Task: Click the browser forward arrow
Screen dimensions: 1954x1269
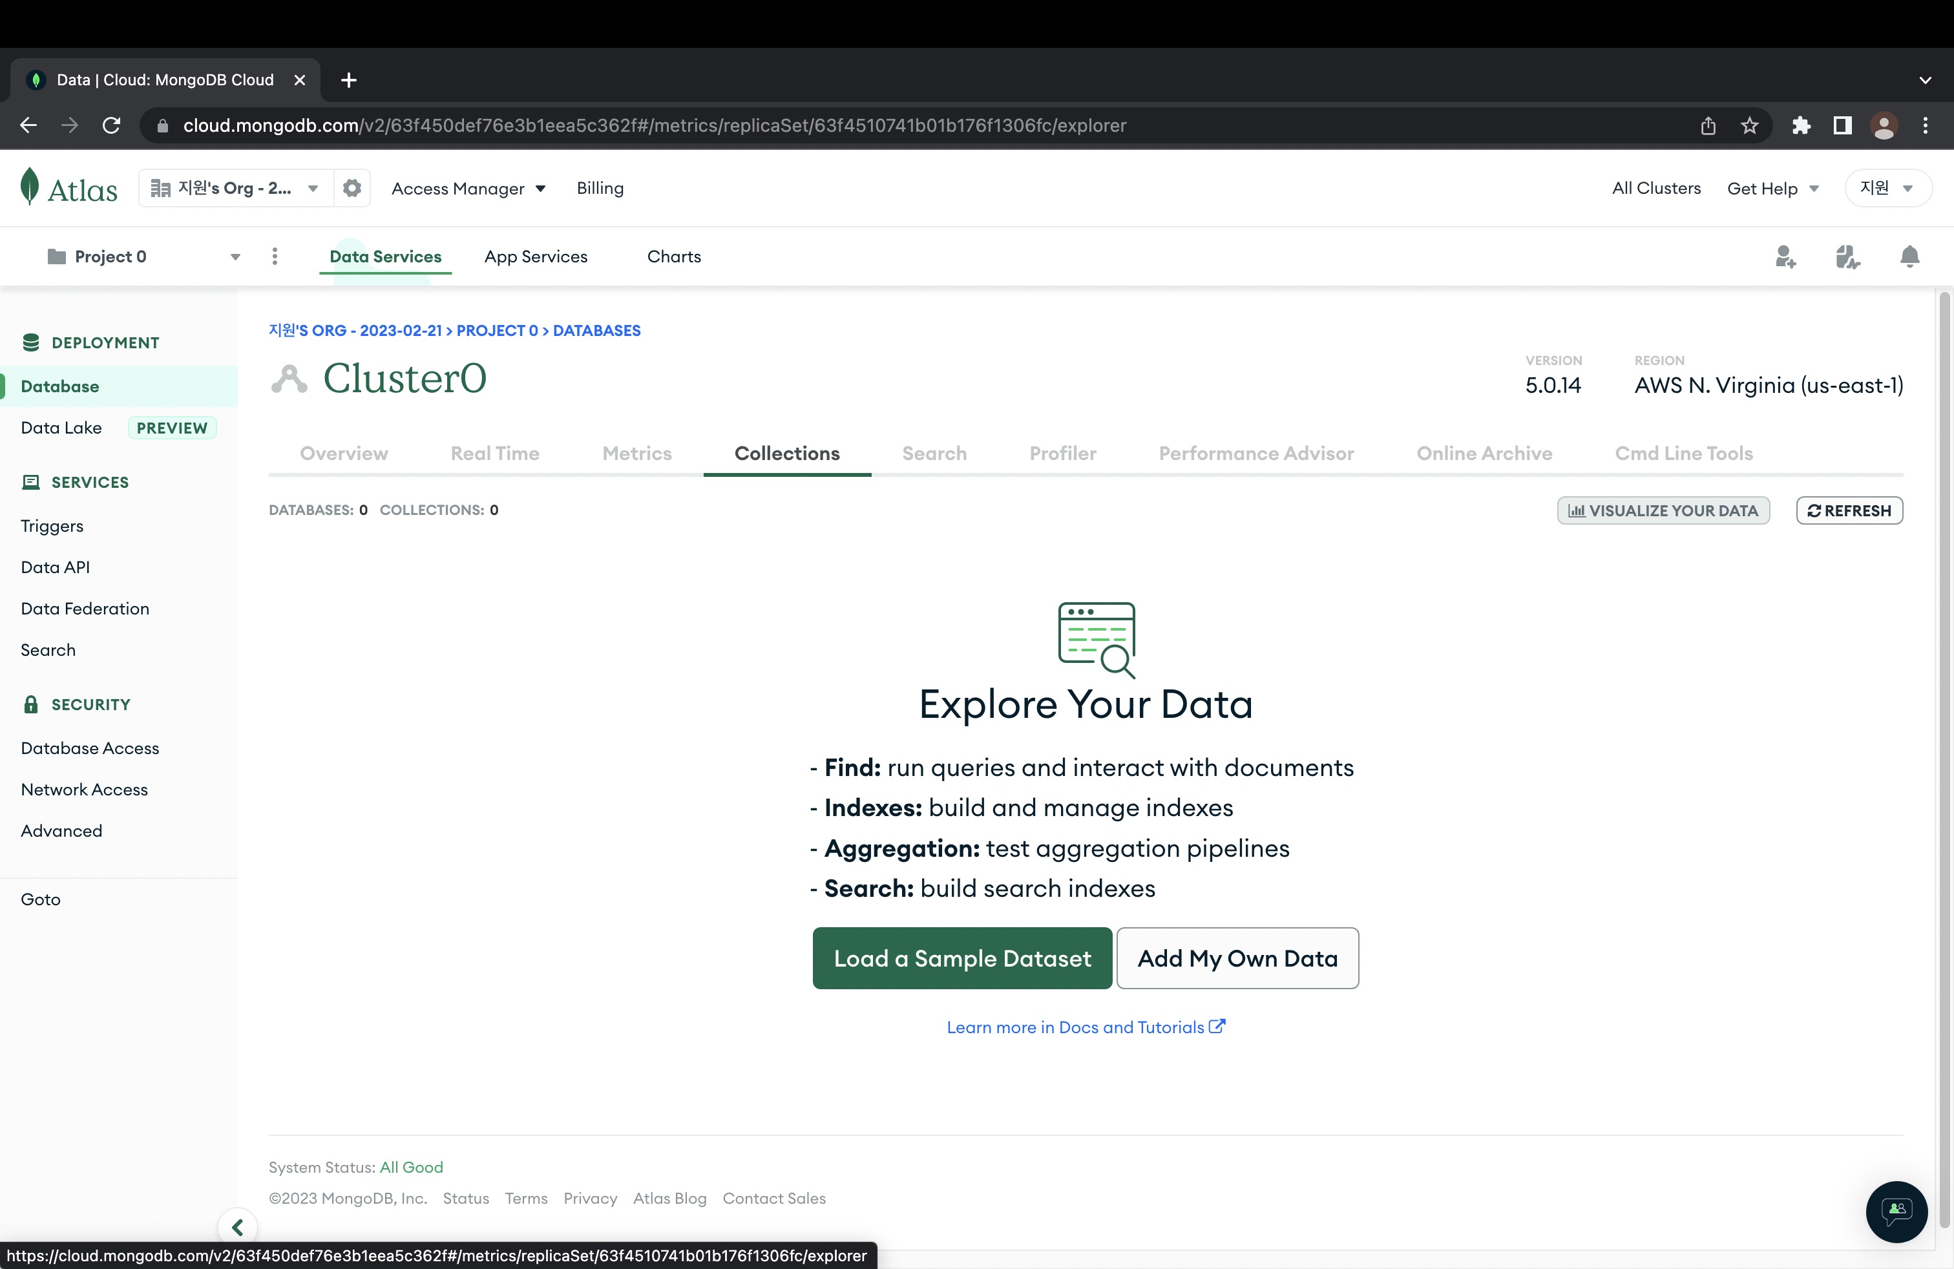Action: click(70, 125)
